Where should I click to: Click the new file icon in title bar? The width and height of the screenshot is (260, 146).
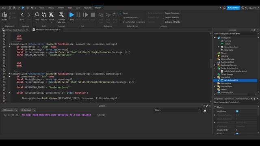pyautogui.click(x=10, y=8)
